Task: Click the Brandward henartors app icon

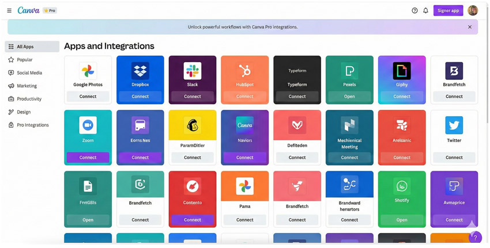Action: (x=349, y=184)
